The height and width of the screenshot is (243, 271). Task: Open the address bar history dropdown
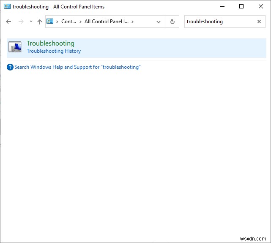[x=158, y=22]
